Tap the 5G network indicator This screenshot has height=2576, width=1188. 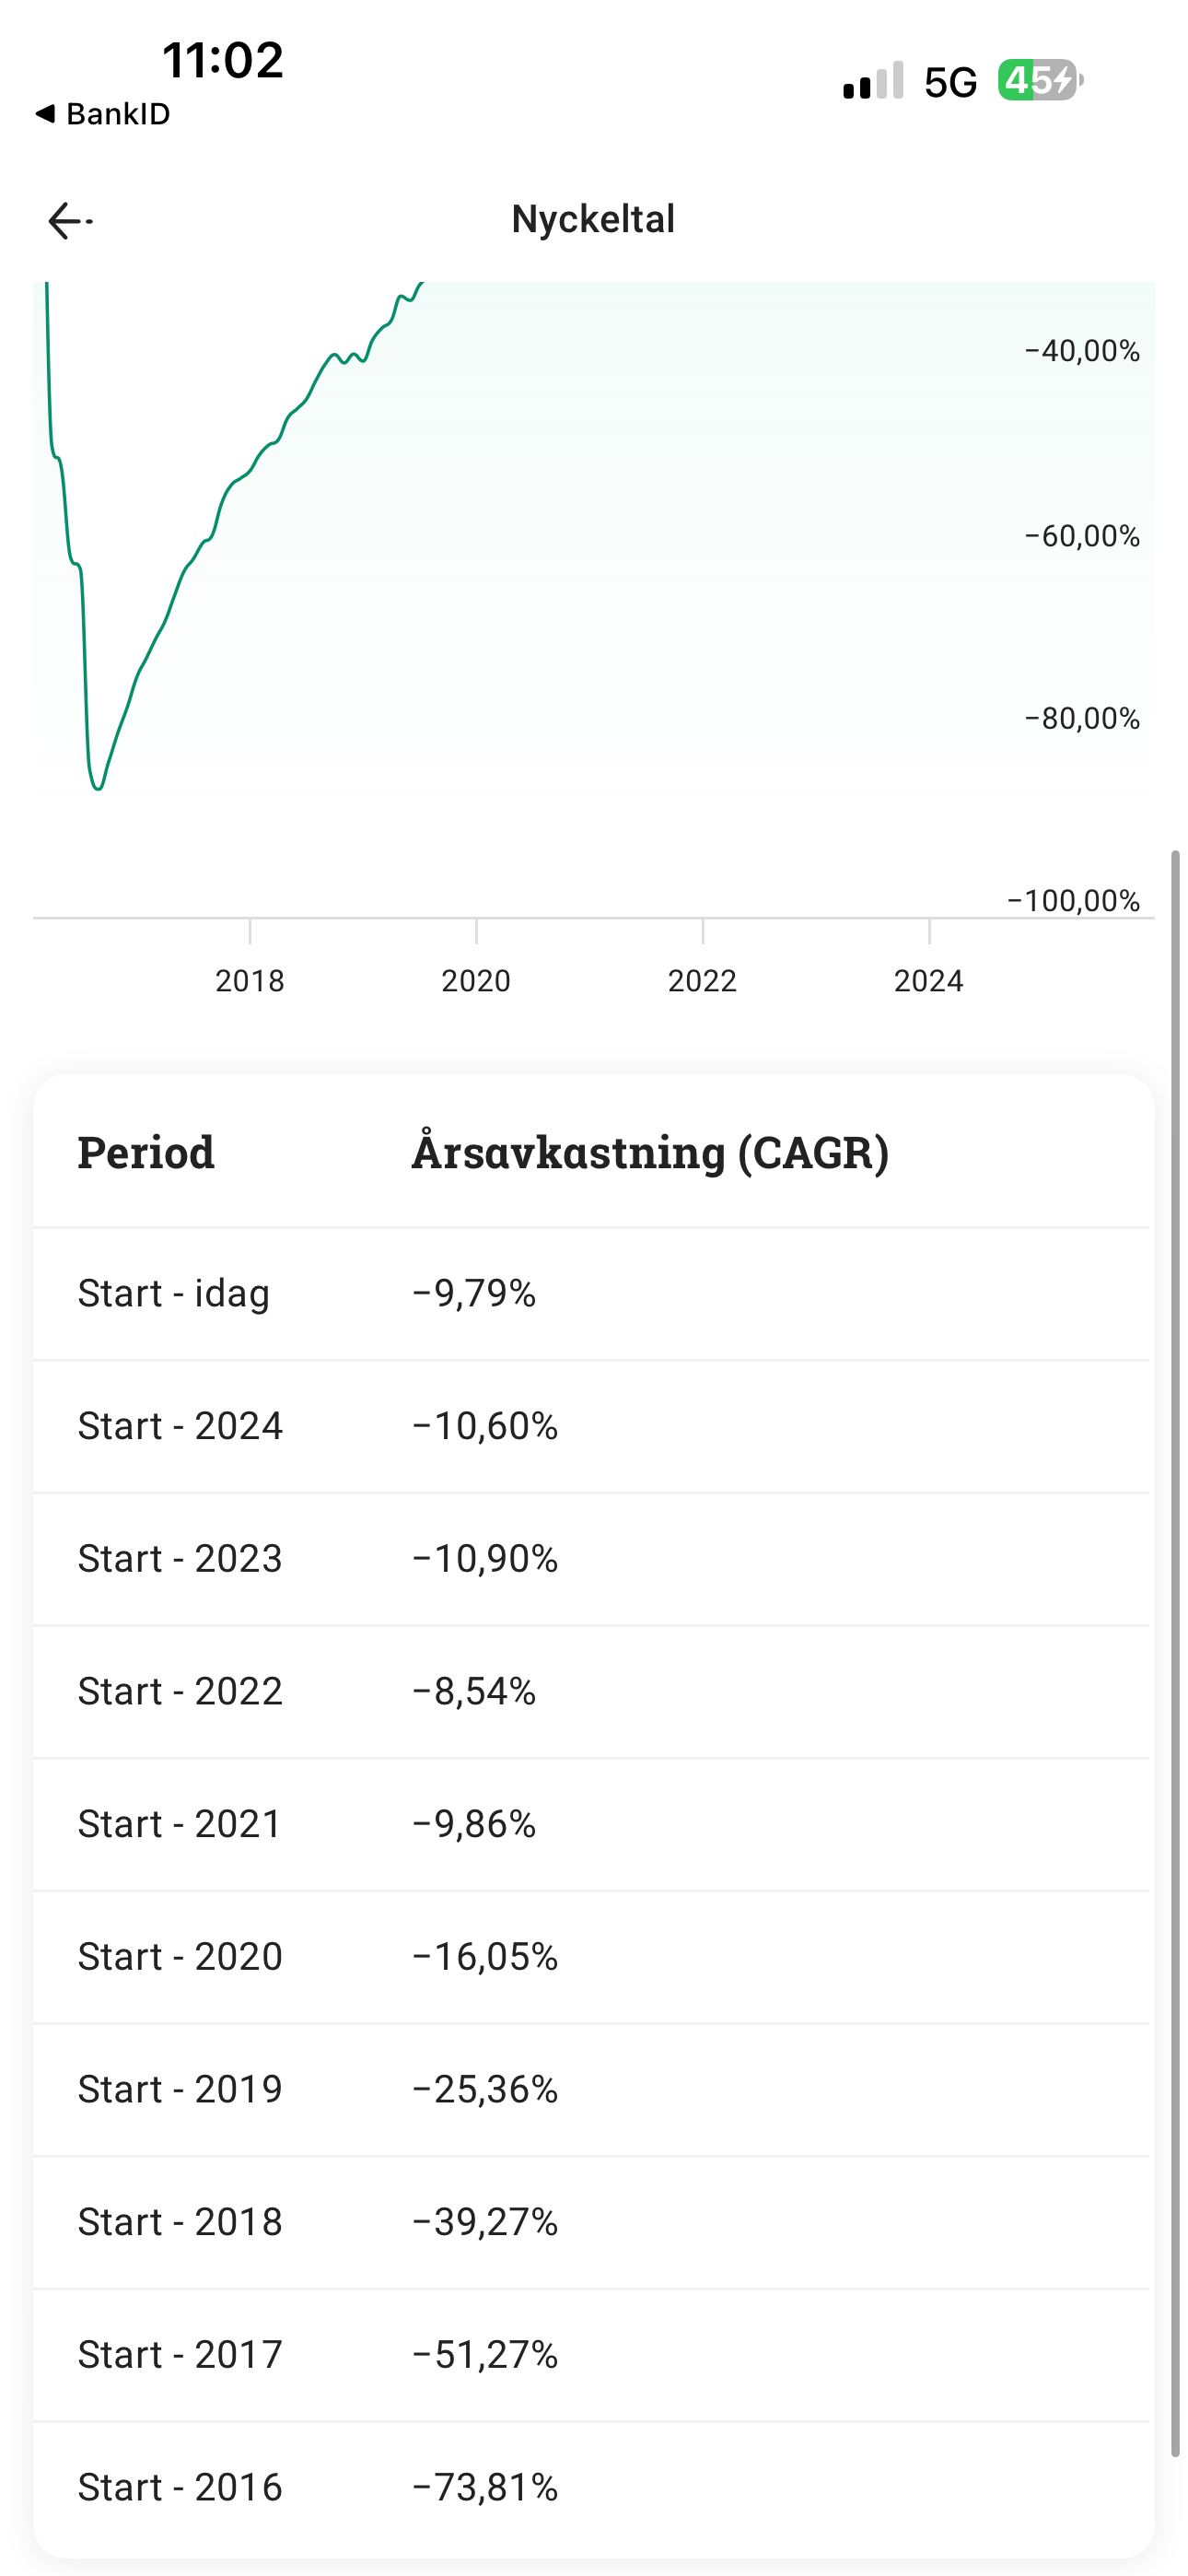click(950, 83)
